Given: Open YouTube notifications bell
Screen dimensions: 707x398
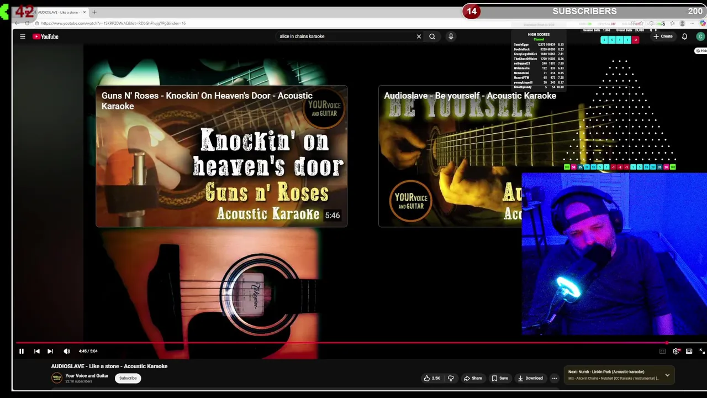Looking at the screenshot, I should [684, 36].
